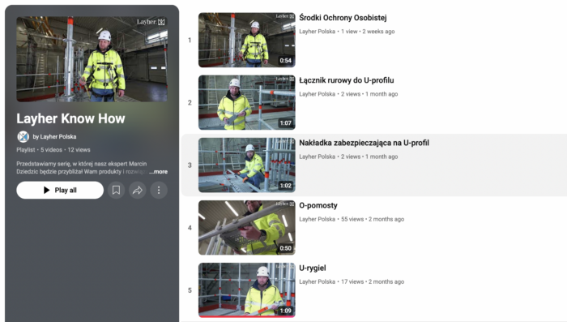Image resolution: width=567 pixels, height=322 pixels.
Task: Open the Środki Ochrony Osobistej video thumbnail
Action: [x=246, y=40]
